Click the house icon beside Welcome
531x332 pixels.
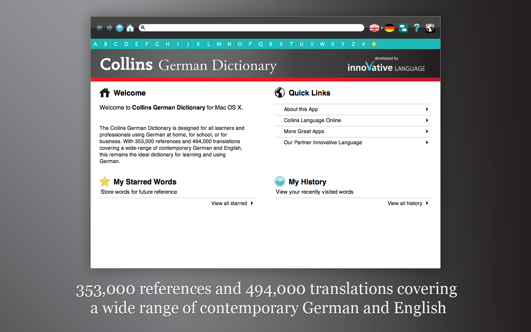[x=105, y=93]
